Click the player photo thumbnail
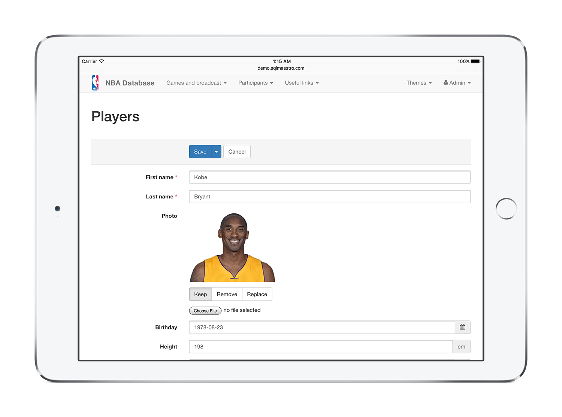This screenshot has height=417, width=562. 233,247
